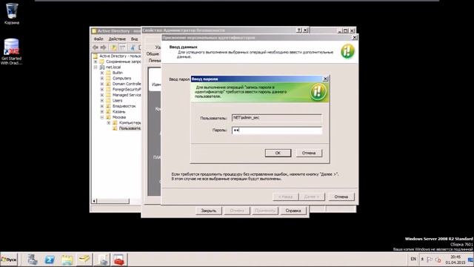Cancel the password entry dialog (Отмена)
The height and width of the screenshot is (267, 474).
click(309, 153)
